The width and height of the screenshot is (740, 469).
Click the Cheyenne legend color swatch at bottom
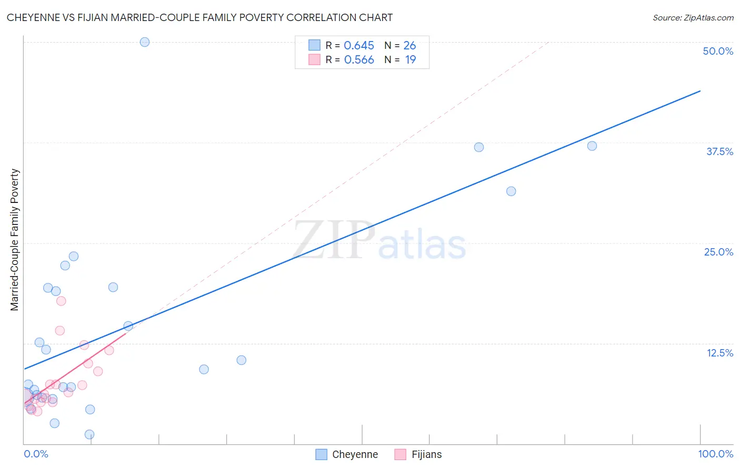tap(321, 455)
